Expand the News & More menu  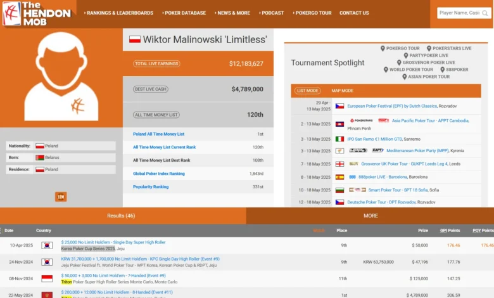pyautogui.click(x=232, y=13)
